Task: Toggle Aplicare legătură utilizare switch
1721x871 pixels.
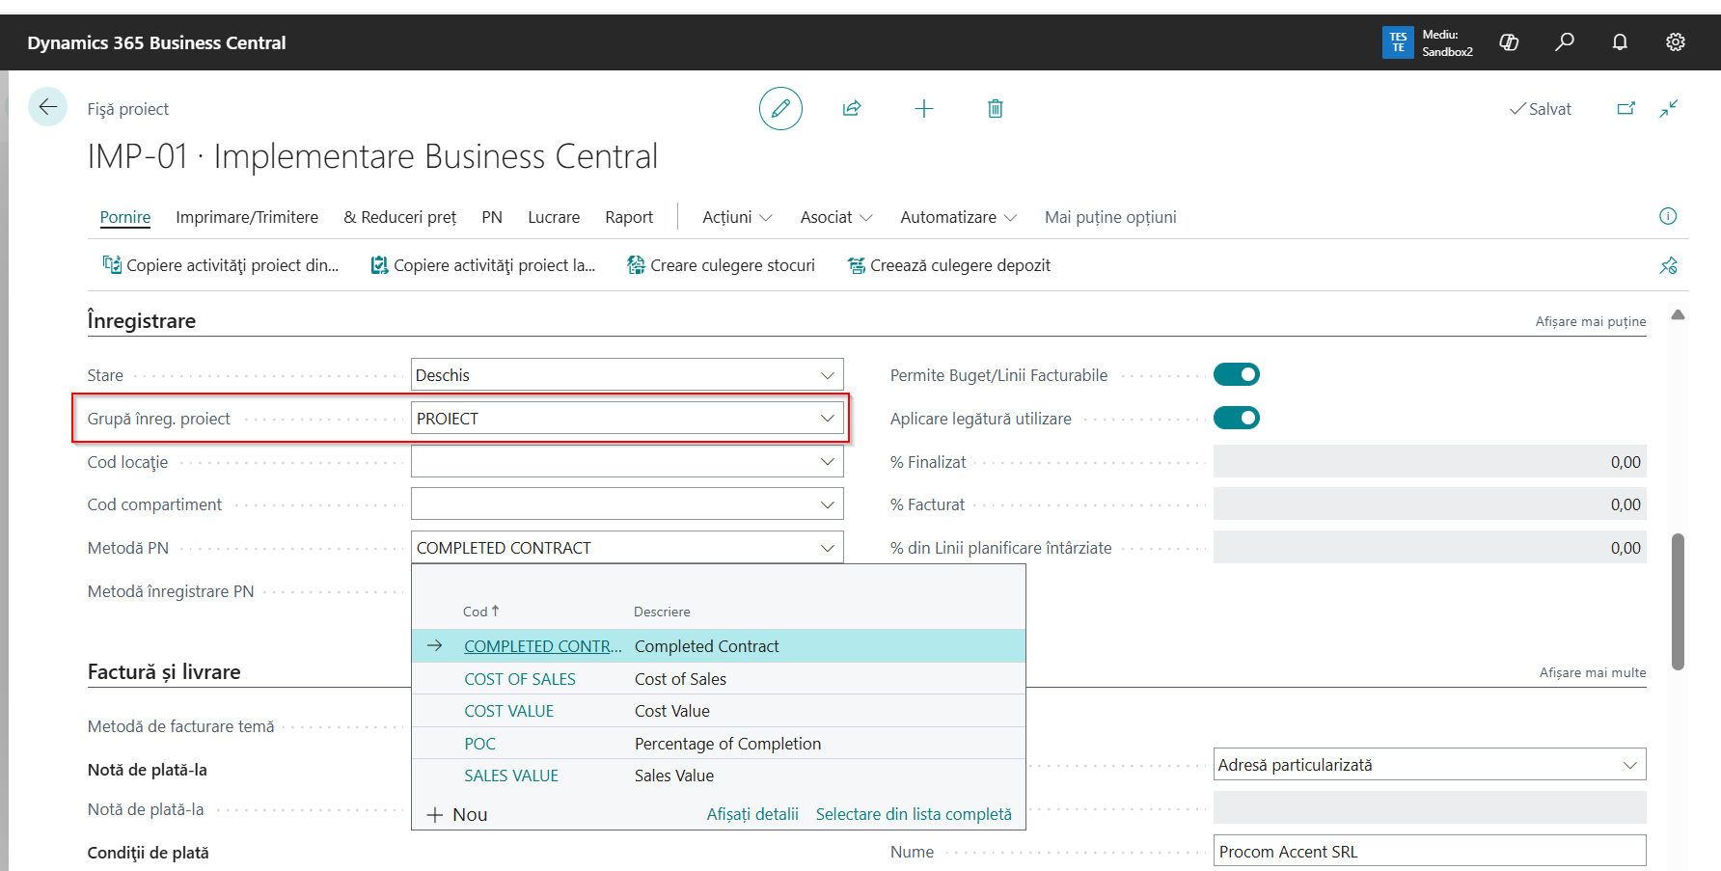Action: tap(1236, 418)
